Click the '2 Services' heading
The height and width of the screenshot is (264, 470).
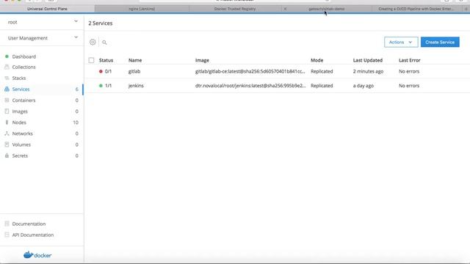pyautogui.click(x=101, y=23)
